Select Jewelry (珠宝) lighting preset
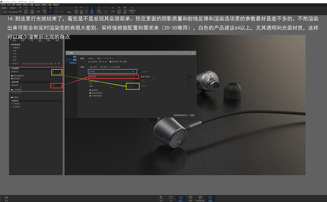The width and height of the screenshot is (327, 202). coord(14,60)
